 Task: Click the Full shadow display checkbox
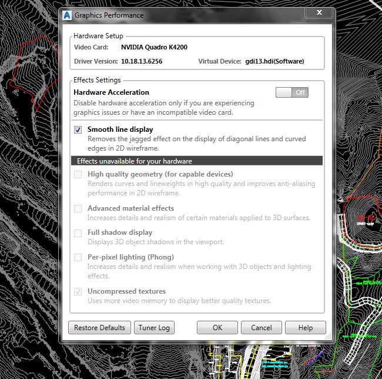pos(78,233)
